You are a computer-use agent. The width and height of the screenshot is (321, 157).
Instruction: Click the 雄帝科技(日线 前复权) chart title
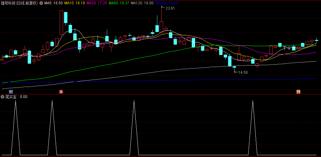(x=19, y=3)
